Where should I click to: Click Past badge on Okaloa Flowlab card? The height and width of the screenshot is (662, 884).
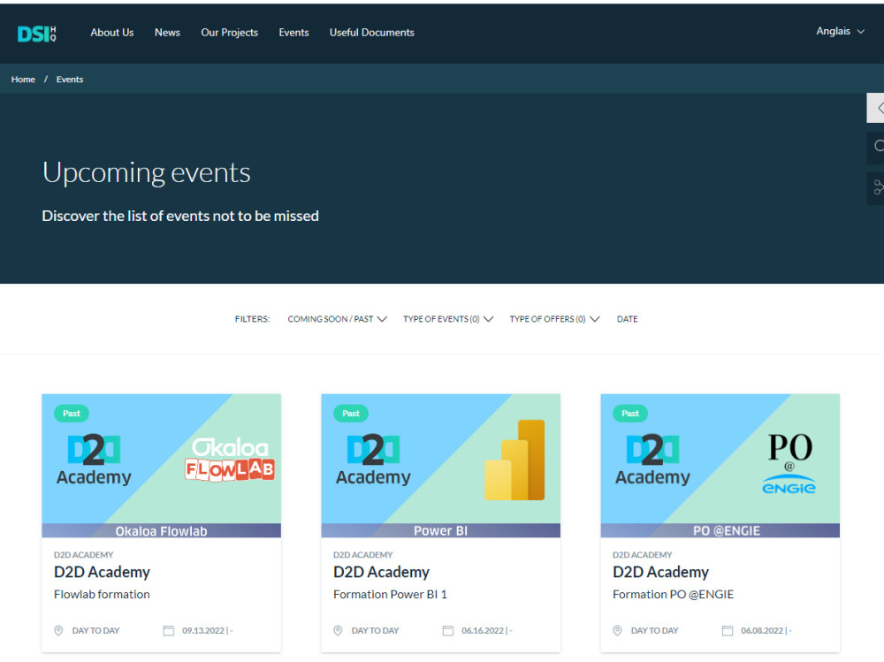(x=71, y=414)
